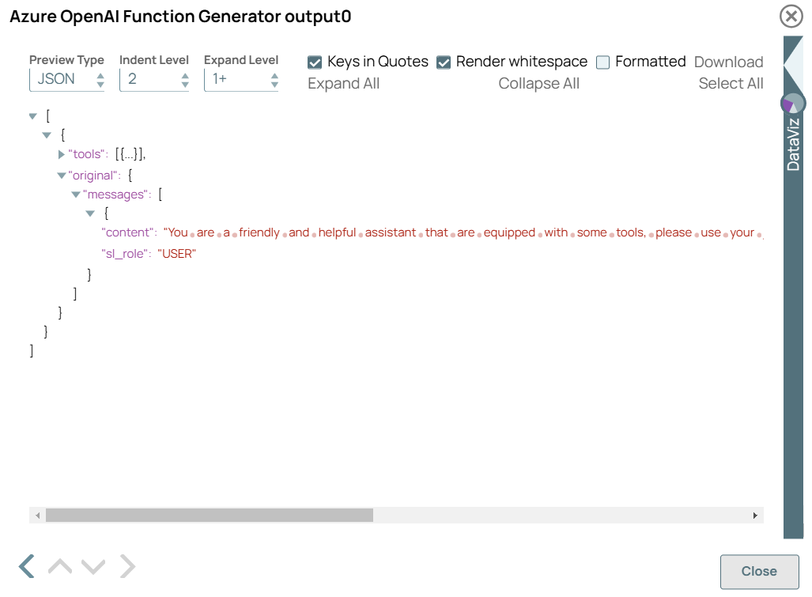Click the Download link
Screen dimensions: 812x597
[728, 62]
